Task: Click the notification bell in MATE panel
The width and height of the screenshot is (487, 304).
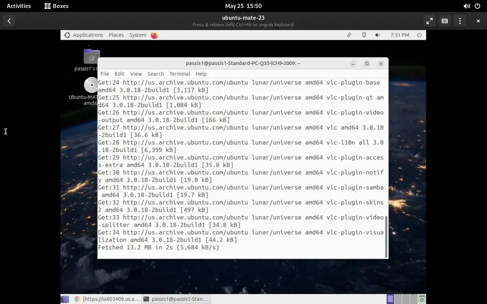Action: pos(364,35)
